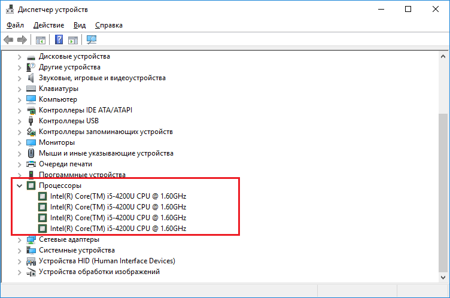Select the last Intel i5-4200U processor entry
The height and width of the screenshot is (298, 450).
[x=118, y=229]
